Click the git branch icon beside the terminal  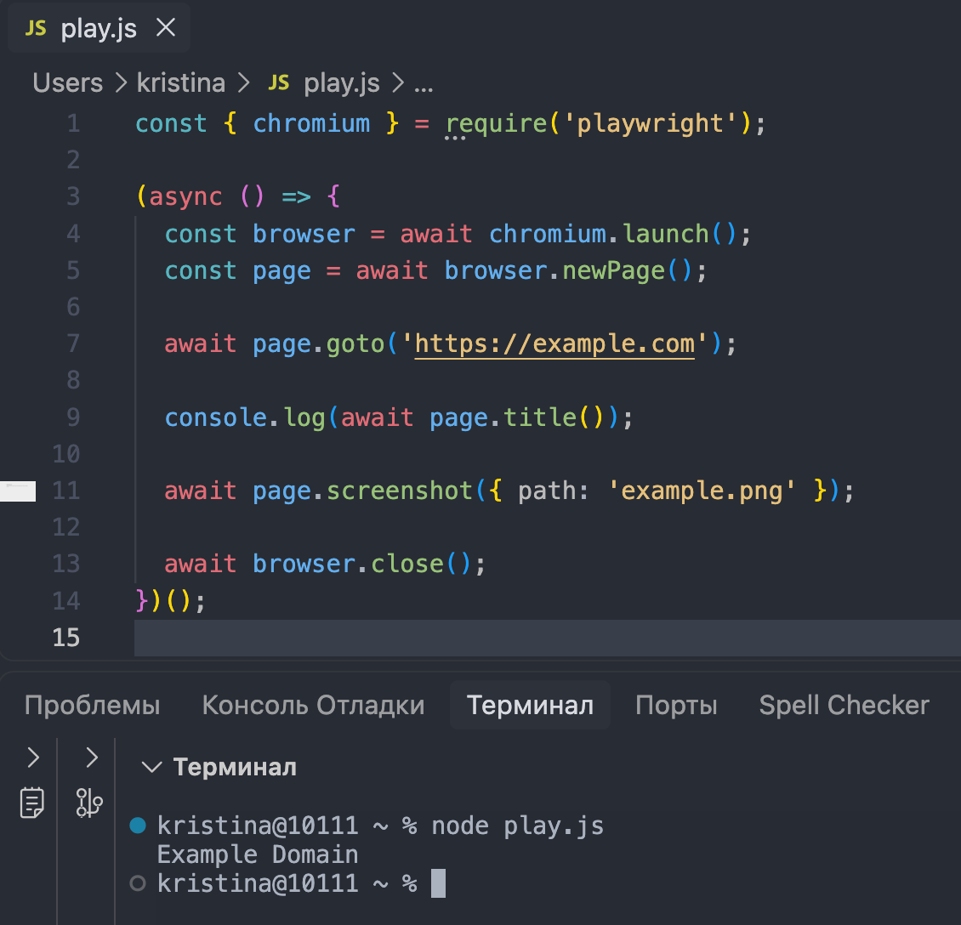coord(89,803)
